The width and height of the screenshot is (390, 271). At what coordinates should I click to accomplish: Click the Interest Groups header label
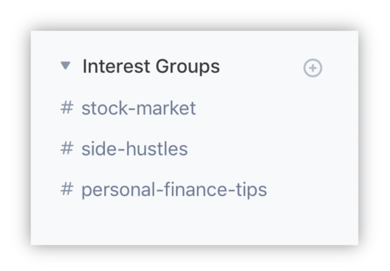pos(151,66)
